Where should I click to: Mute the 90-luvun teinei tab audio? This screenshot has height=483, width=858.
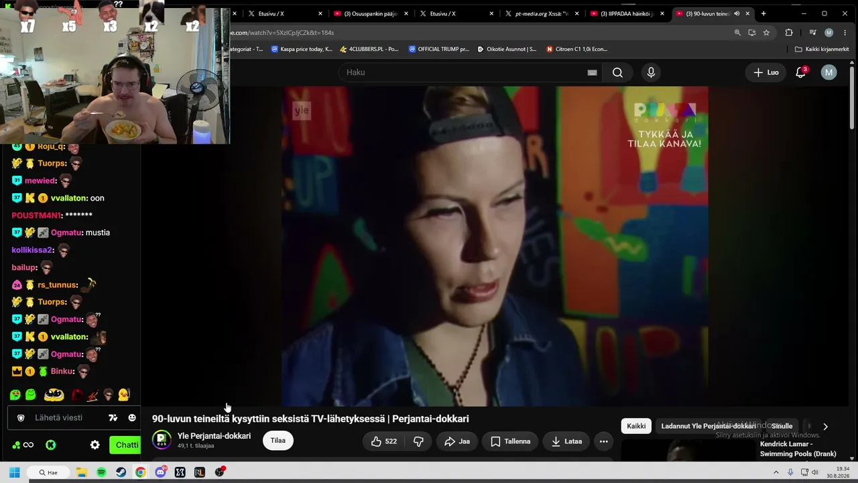point(737,13)
